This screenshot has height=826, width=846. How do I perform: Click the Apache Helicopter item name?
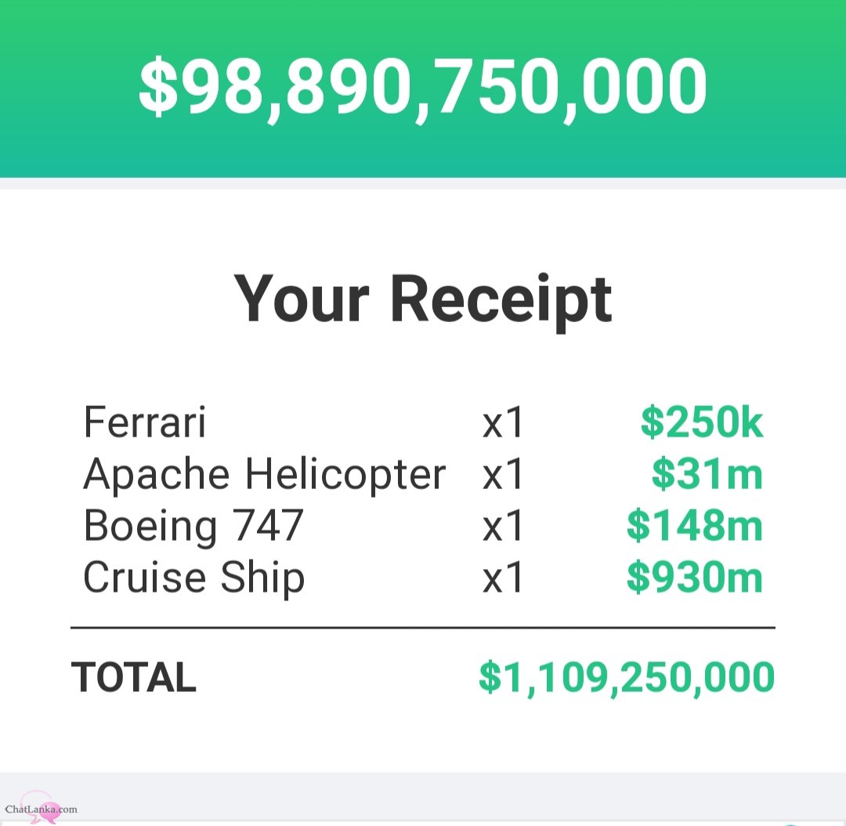tap(265, 475)
